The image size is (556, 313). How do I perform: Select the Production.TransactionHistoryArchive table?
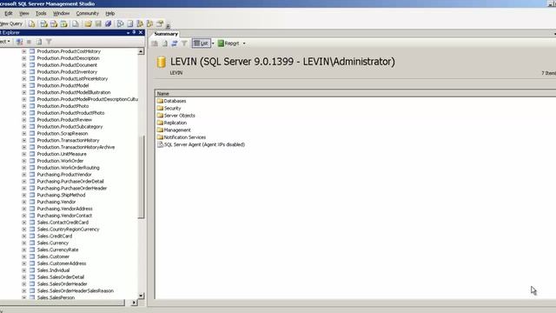click(76, 147)
